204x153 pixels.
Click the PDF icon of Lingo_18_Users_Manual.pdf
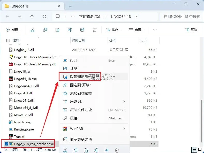pyautogui.click(x=11, y=64)
